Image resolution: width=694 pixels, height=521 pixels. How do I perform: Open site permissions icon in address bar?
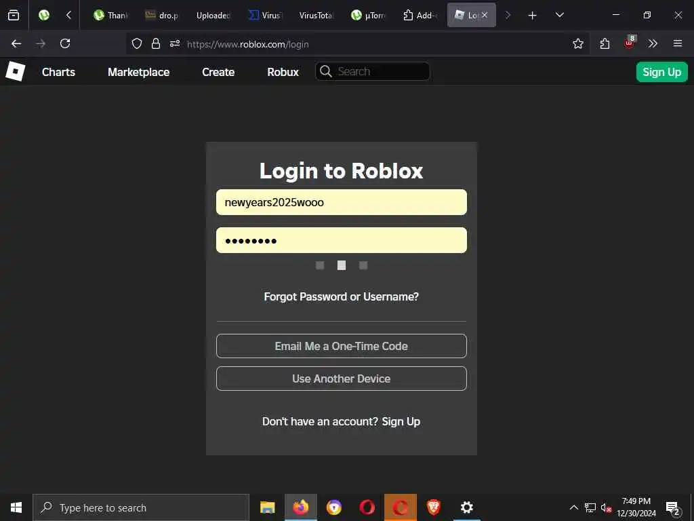coord(175,43)
